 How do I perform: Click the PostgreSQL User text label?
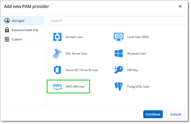click(x=138, y=86)
